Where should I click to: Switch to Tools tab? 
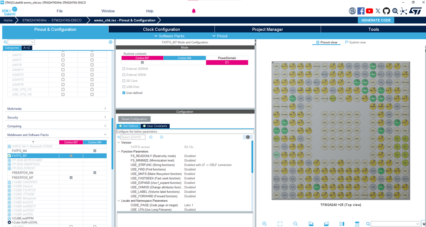coord(374,29)
